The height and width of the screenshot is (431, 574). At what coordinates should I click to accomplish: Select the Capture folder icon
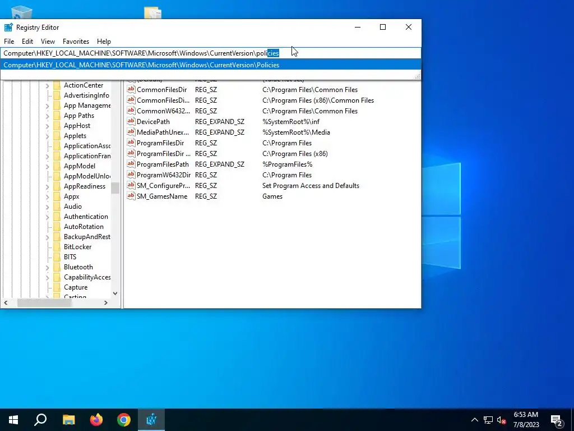coord(57,287)
